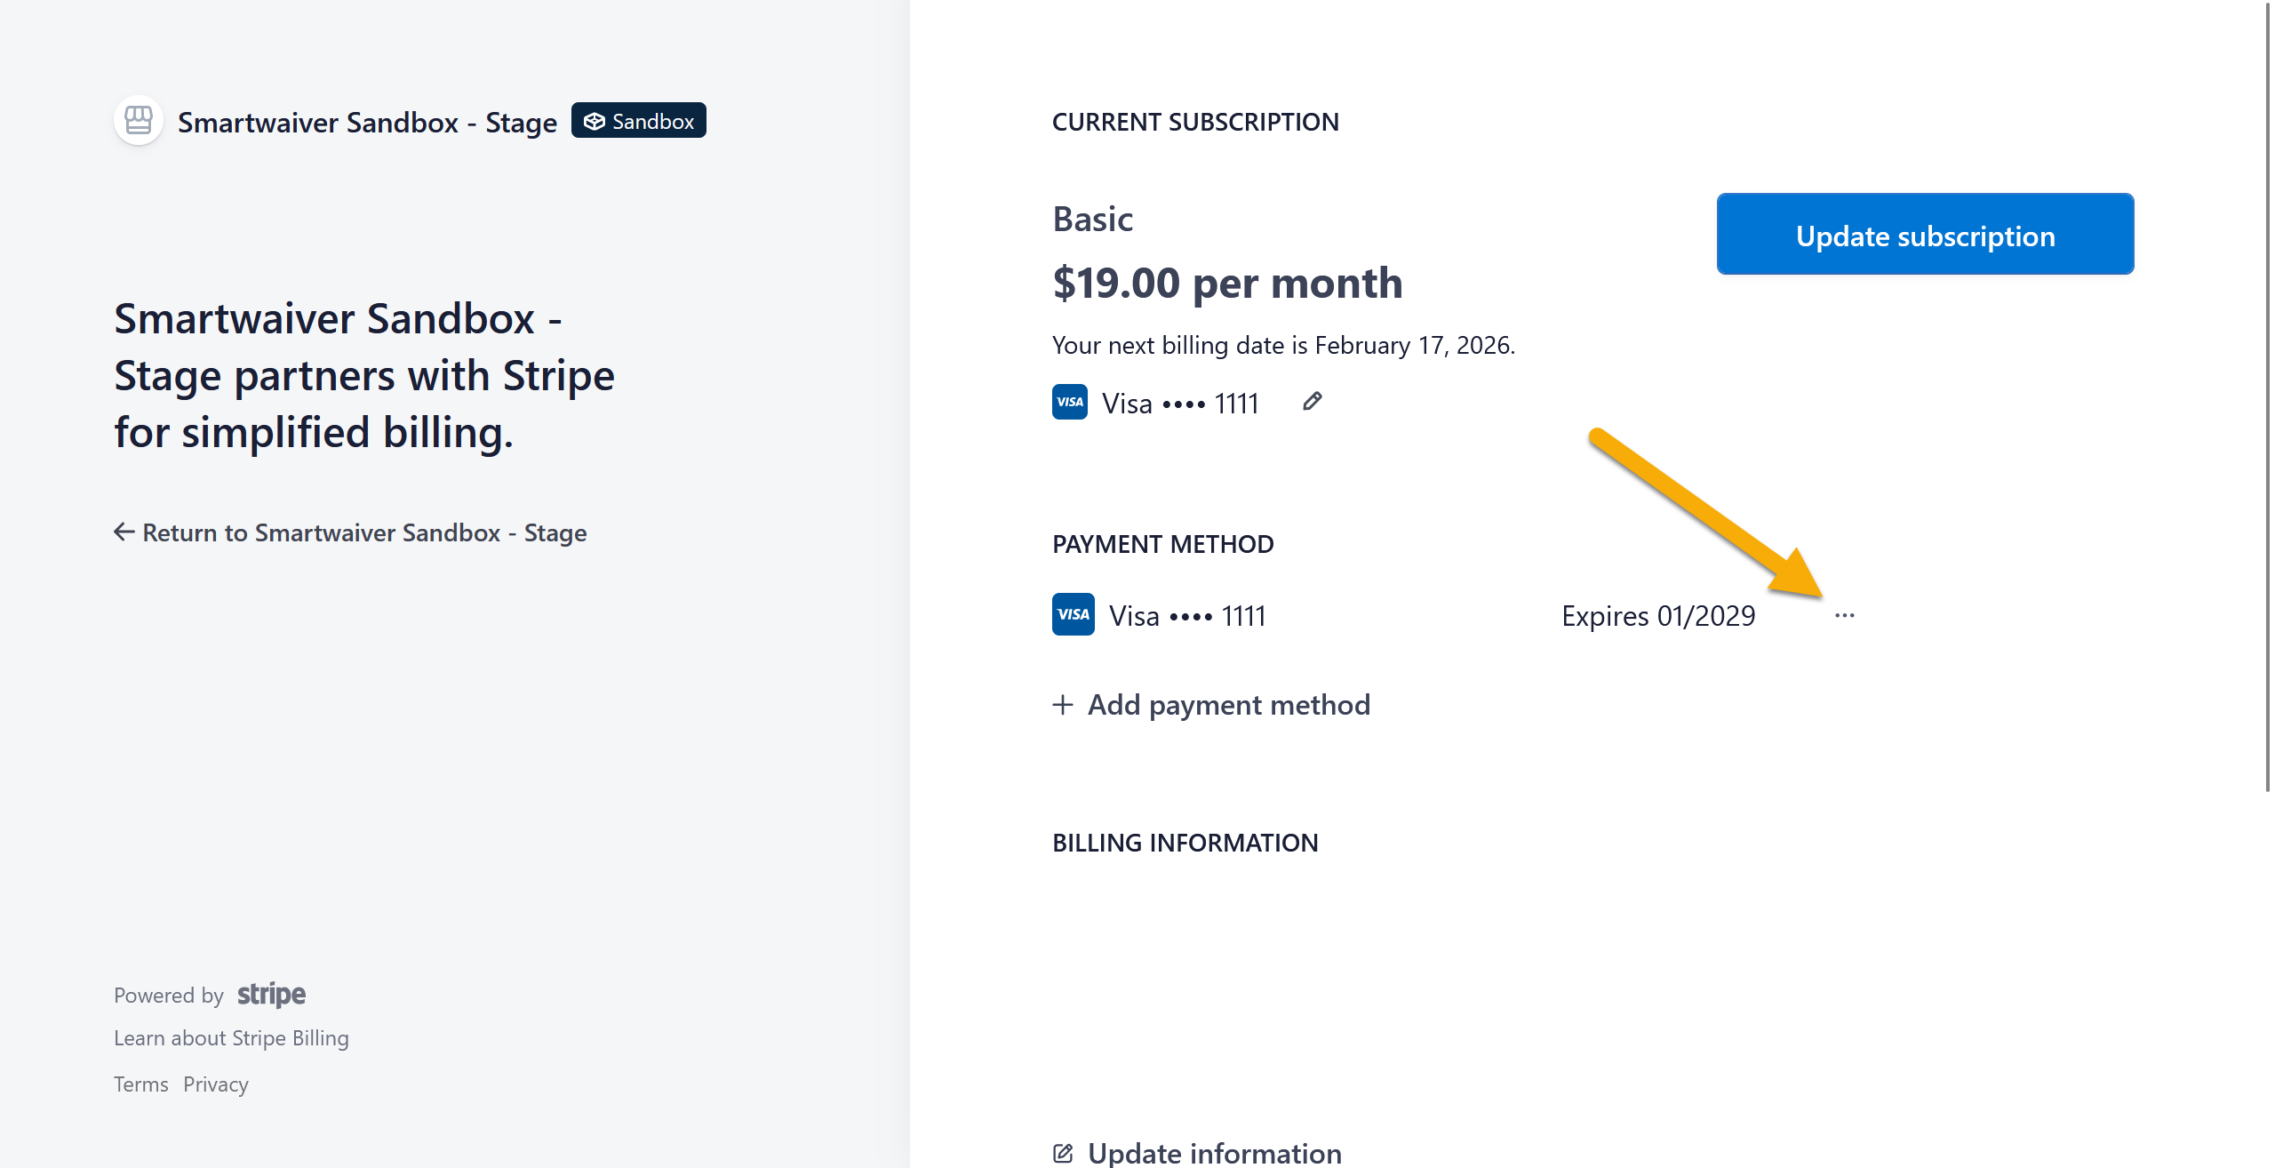Click the Expires 01/2029 card text

coord(1658,616)
